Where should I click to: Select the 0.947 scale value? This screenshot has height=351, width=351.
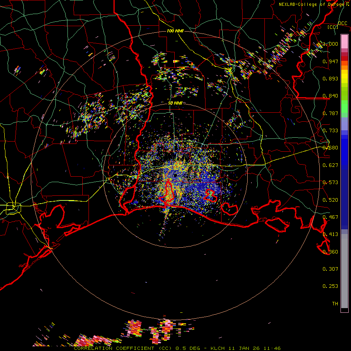coord(330,61)
